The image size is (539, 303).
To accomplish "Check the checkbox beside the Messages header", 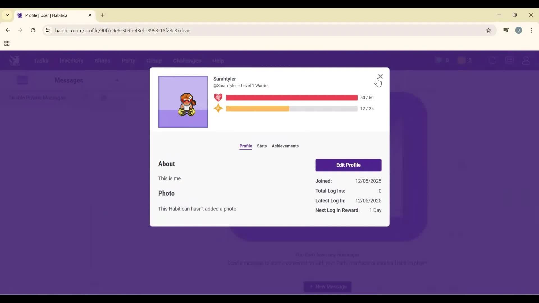I will point(22,80).
